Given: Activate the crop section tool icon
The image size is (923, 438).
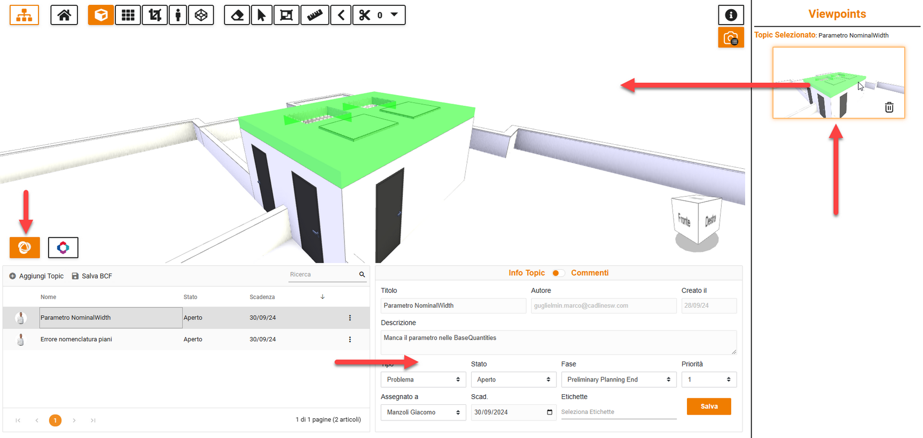Looking at the screenshot, I should pos(155,15).
